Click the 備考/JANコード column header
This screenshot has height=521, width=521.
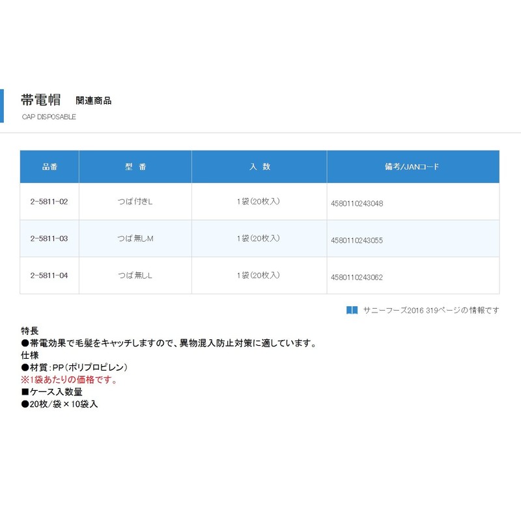pyautogui.click(x=412, y=167)
